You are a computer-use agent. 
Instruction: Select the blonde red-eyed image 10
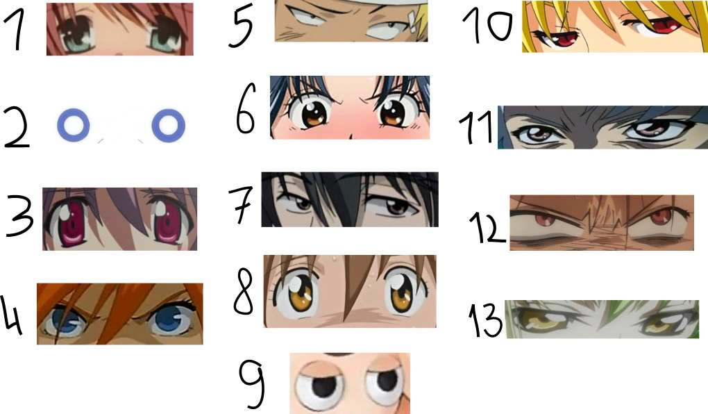[x=615, y=26]
